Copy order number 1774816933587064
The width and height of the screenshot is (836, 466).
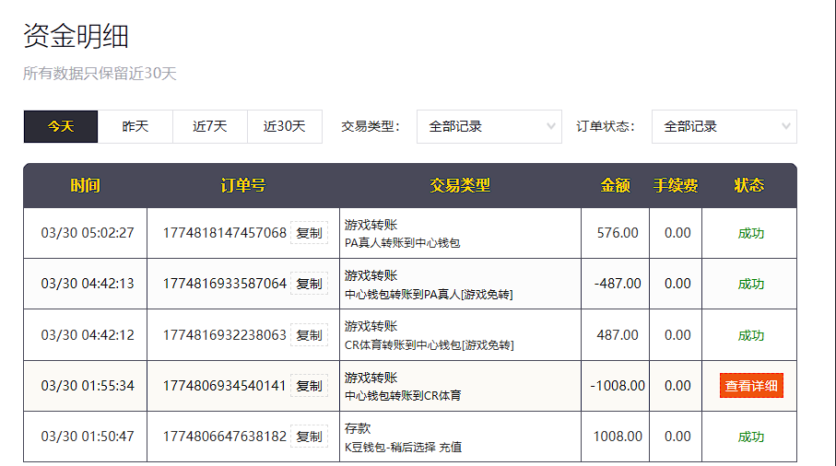[x=309, y=284]
